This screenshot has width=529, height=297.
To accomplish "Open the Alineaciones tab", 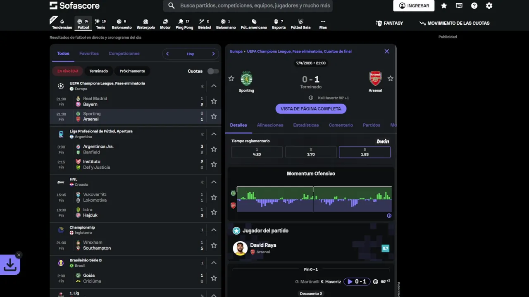I will (x=270, y=125).
